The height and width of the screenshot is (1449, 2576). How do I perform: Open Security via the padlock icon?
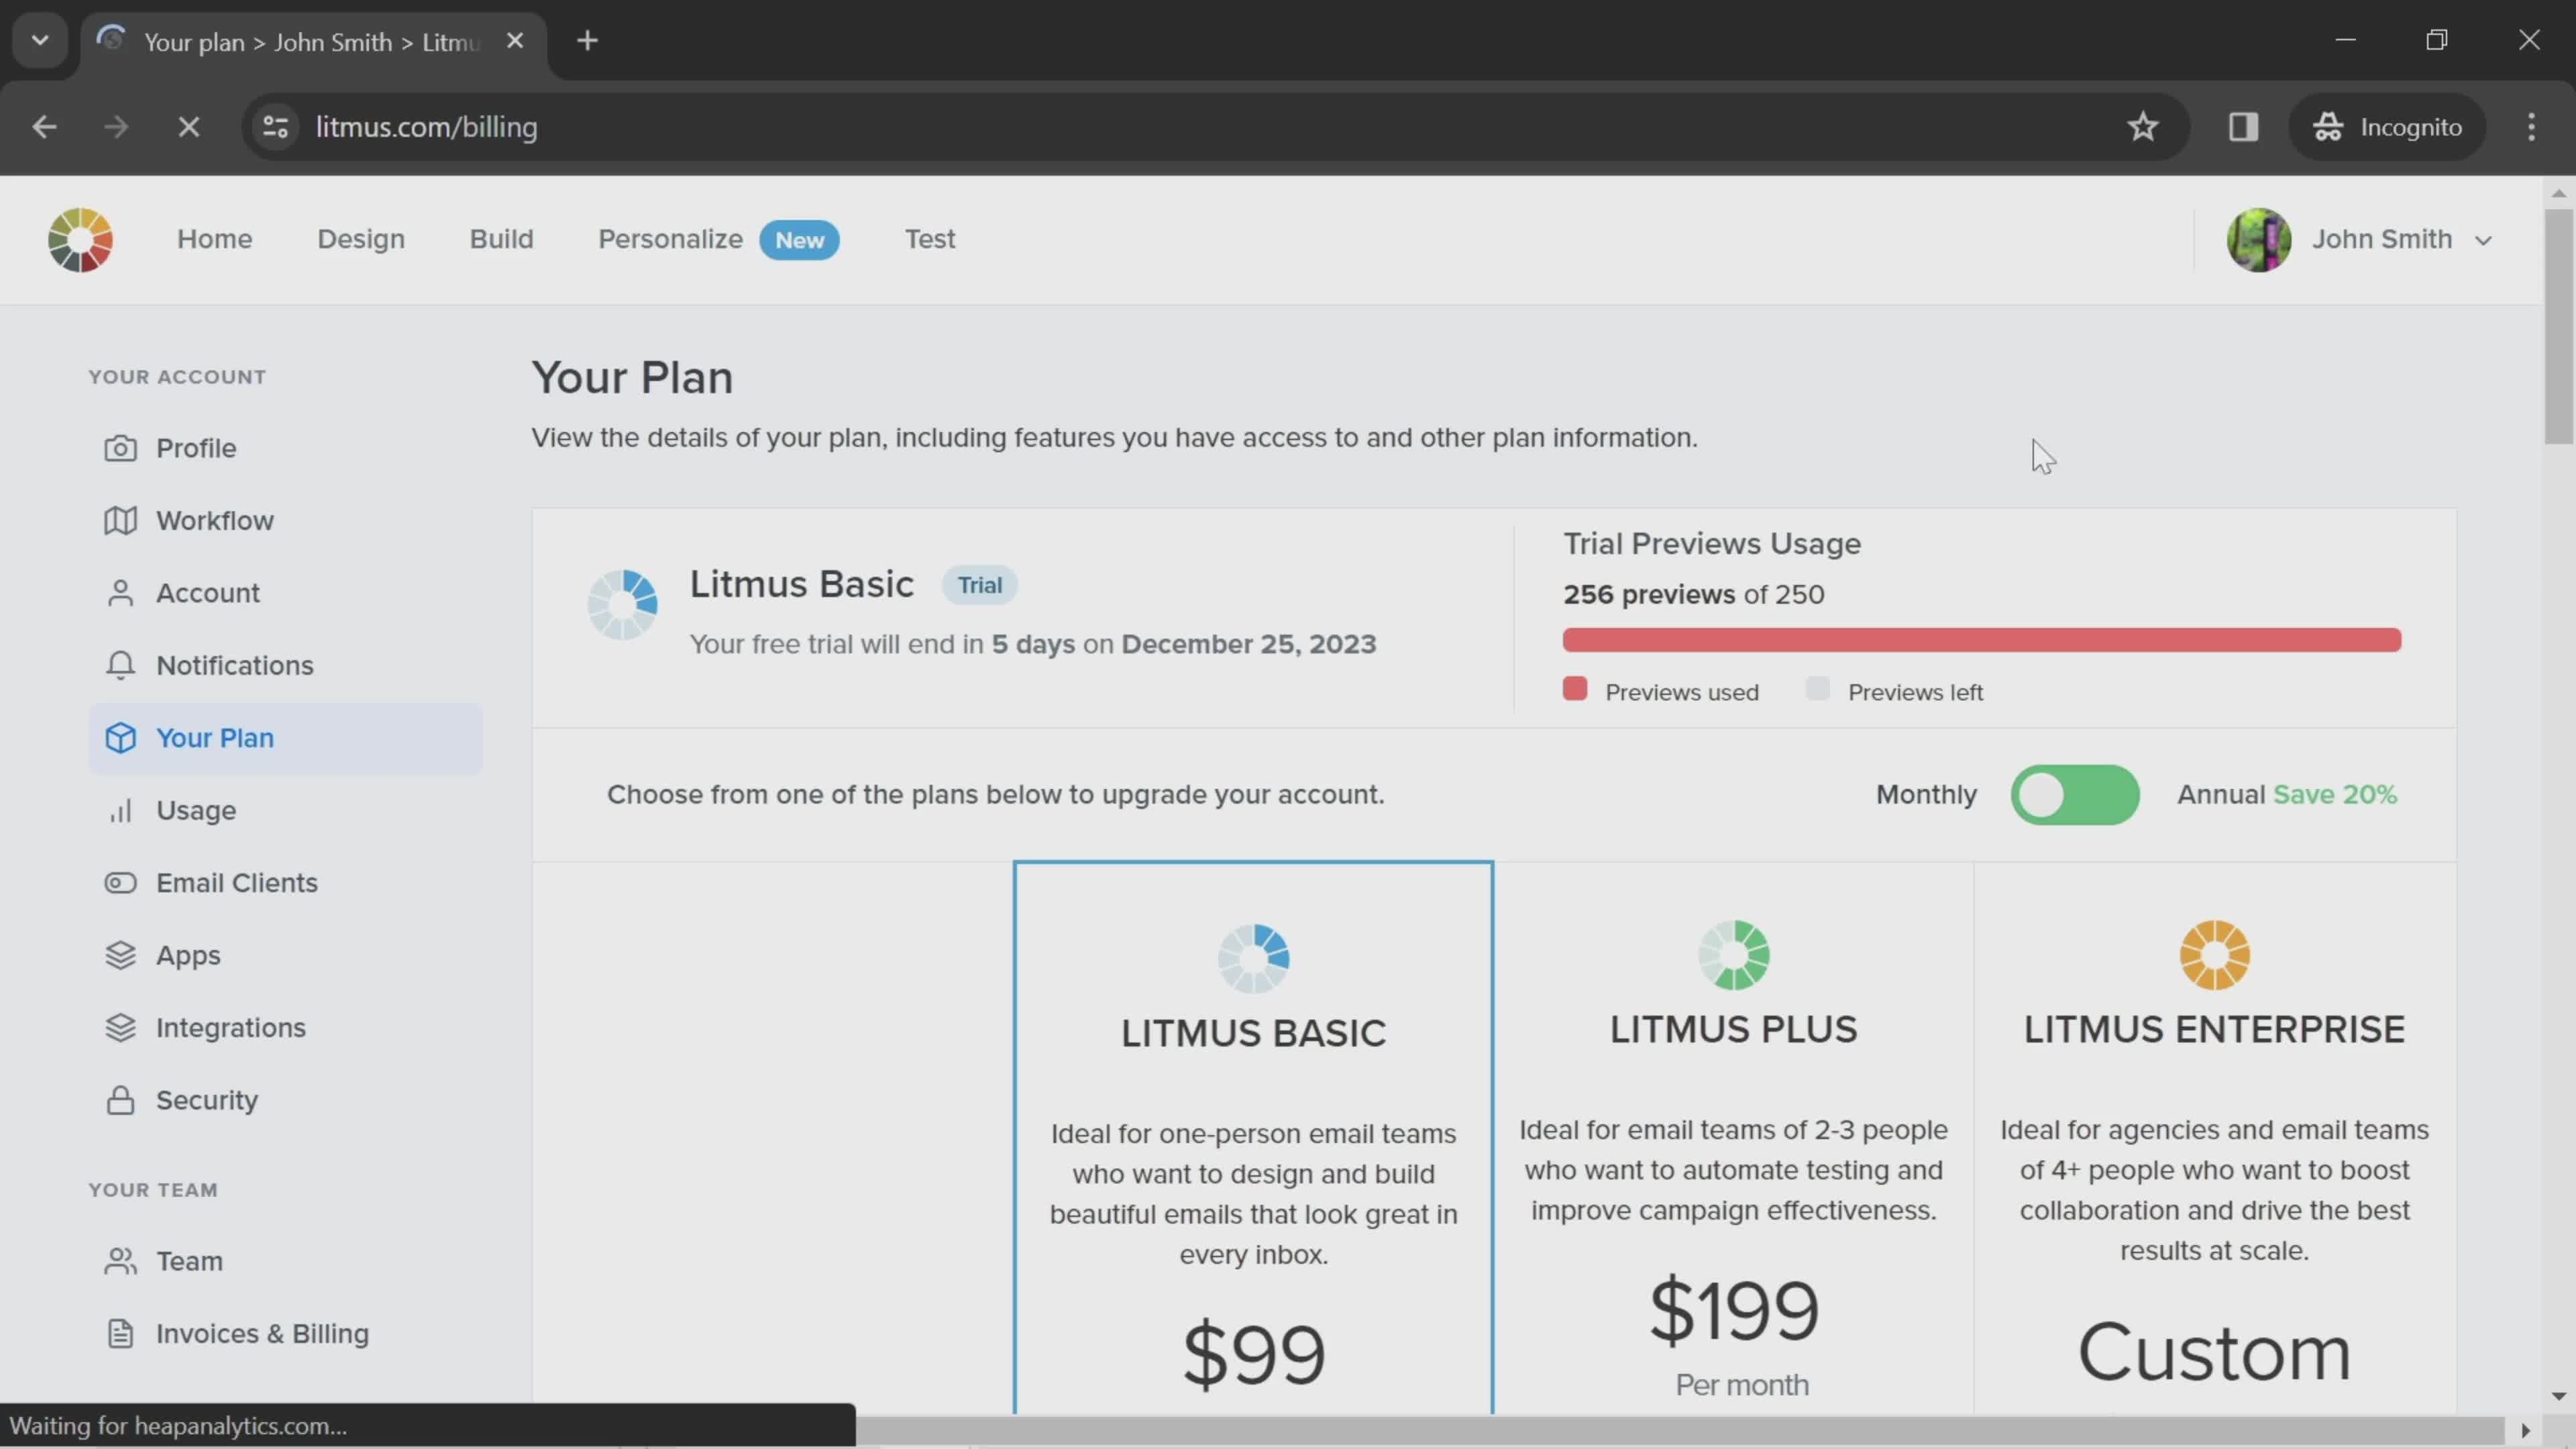click(x=120, y=1100)
